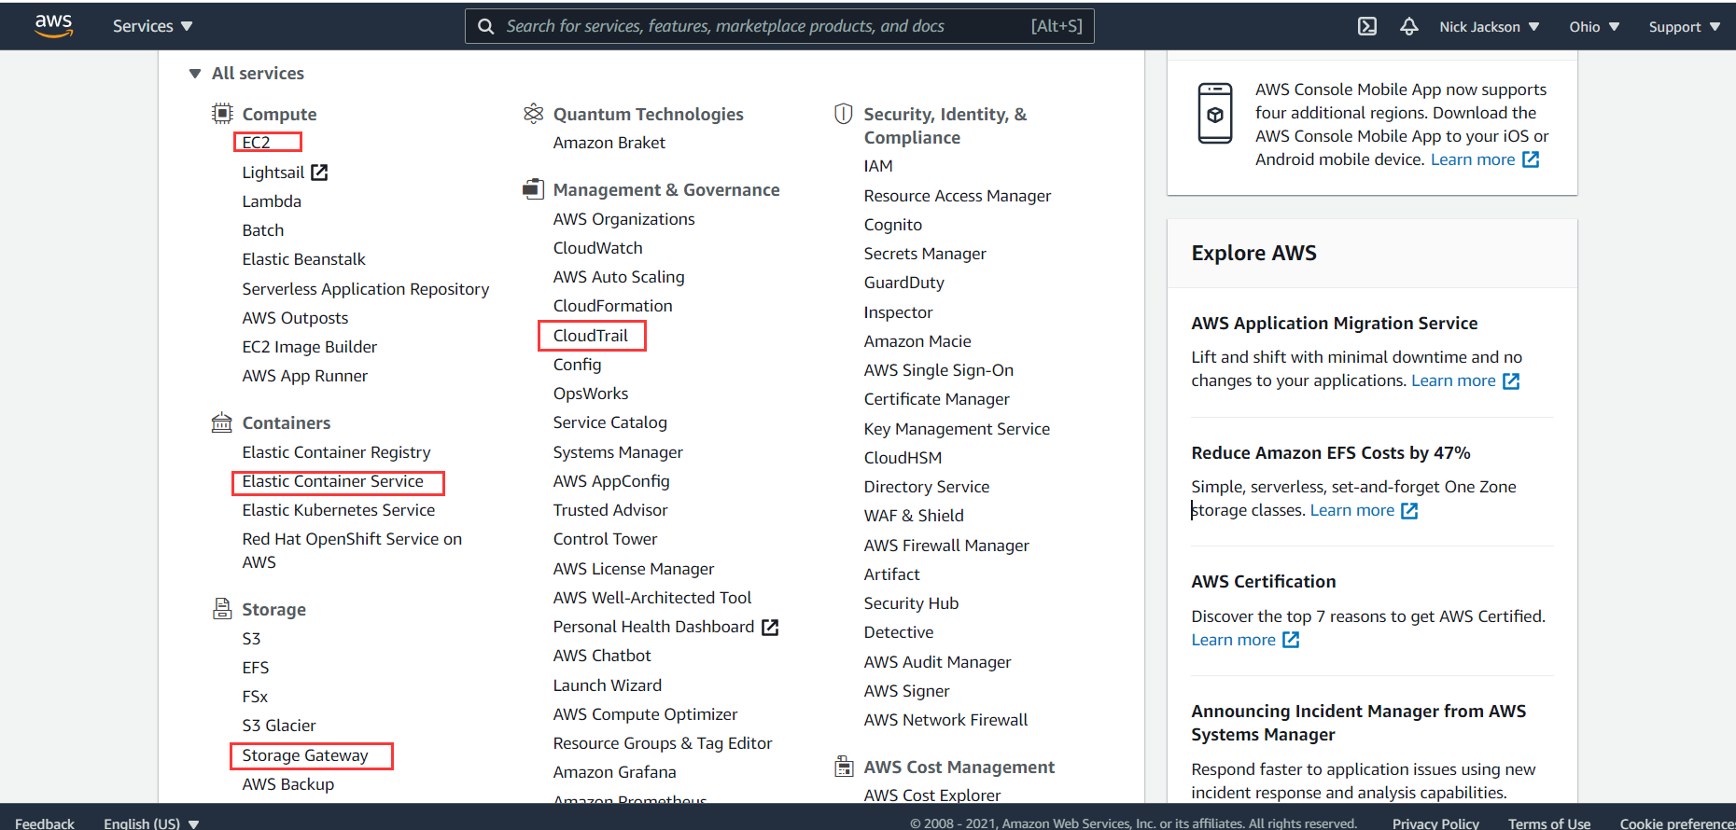Open Terms of Use footer link
Image resolution: width=1736 pixels, height=830 pixels.
pyautogui.click(x=1549, y=823)
